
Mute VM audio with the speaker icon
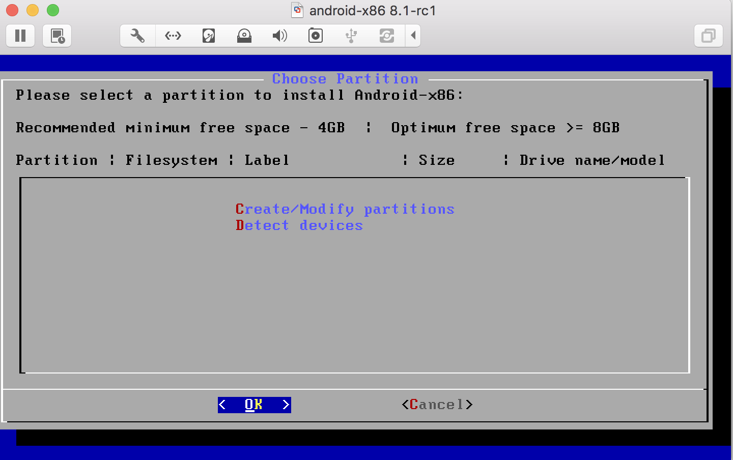(x=279, y=36)
